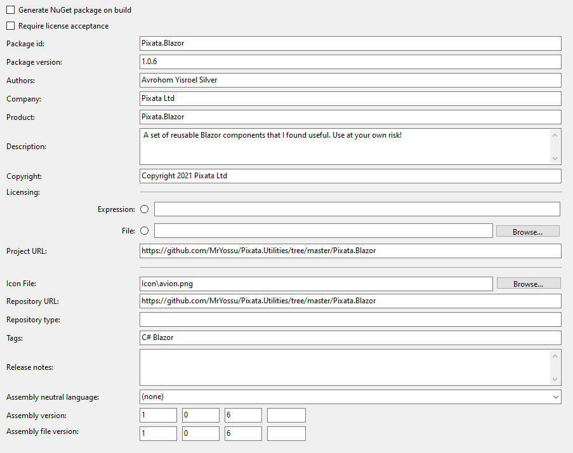Viewport: 573px width, 453px height.
Task: Click Description scrollbar down arrow
Action: click(x=555, y=158)
